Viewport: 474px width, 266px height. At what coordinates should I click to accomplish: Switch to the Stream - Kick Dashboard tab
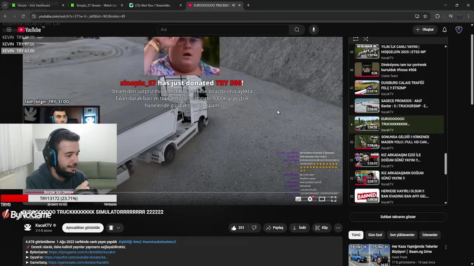[38, 5]
